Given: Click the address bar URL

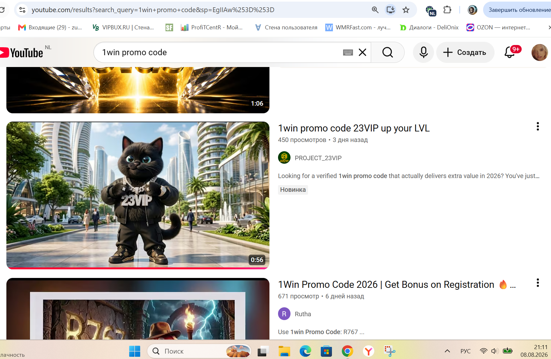Looking at the screenshot, I should pos(153,10).
